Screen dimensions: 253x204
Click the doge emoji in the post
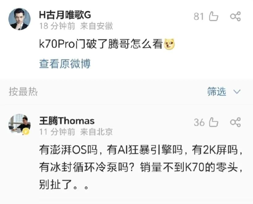coord(169,44)
